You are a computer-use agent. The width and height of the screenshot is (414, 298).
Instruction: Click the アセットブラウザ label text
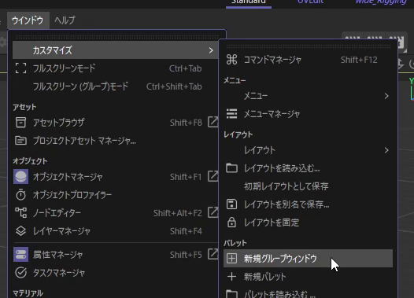(x=58, y=123)
